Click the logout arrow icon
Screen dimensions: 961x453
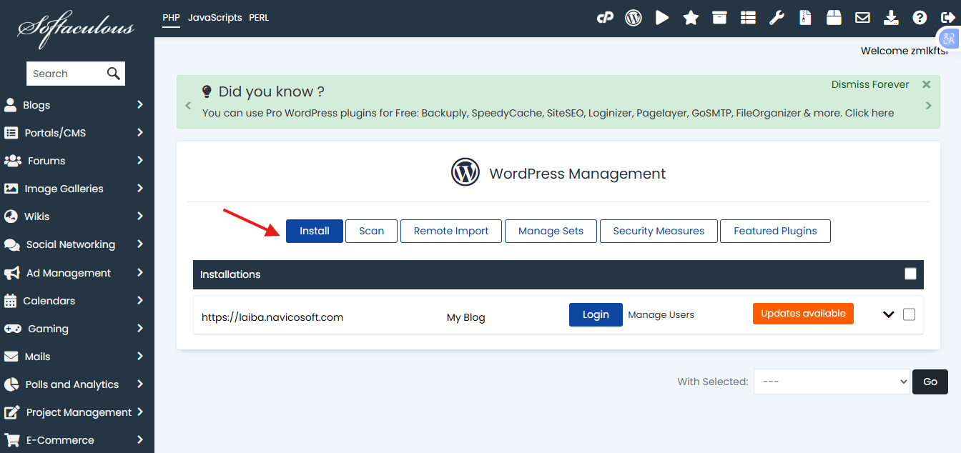click(947, 18)
